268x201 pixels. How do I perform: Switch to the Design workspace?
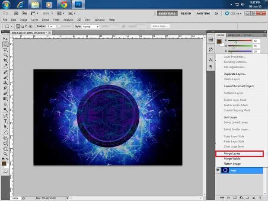tap(186, 13)
